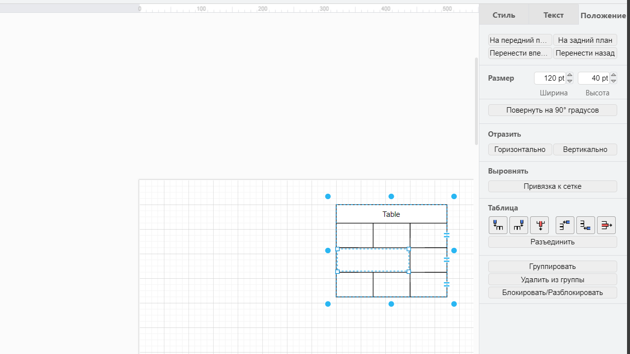Increase height with the up stepper arrow
This screenshot has height=354, width=630.
point(613,75)
